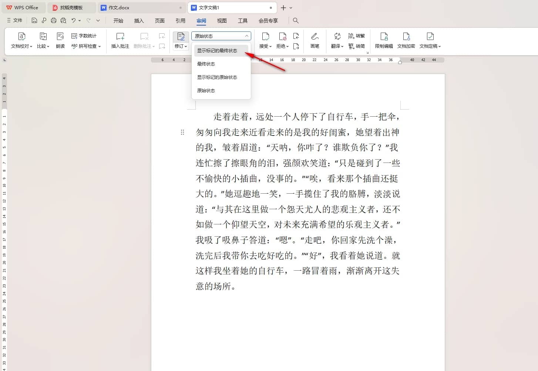Expand the 接受 dropdown arrow

click(270, 47)
